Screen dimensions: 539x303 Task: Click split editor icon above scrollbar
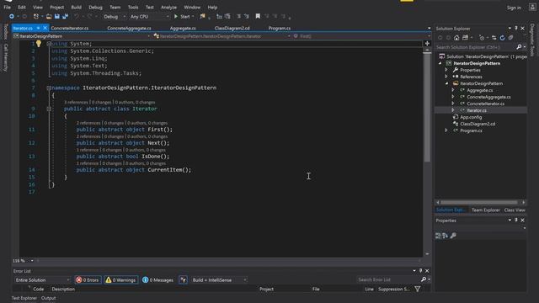(427, 43)
